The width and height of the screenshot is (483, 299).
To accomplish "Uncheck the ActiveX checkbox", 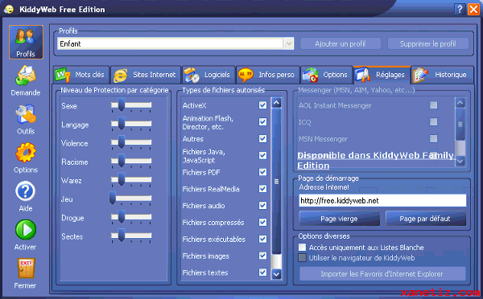I will (x=262, y=105).
